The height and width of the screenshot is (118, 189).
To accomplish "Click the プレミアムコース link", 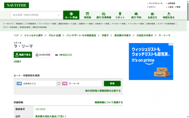I will click(156, 3).
